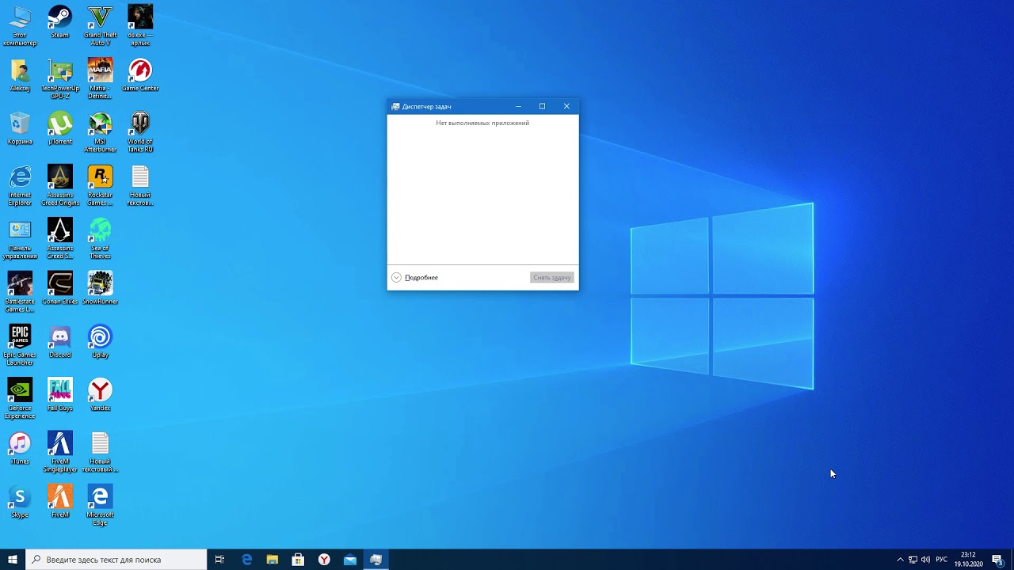Click the taskbar search box

[116, 560]
